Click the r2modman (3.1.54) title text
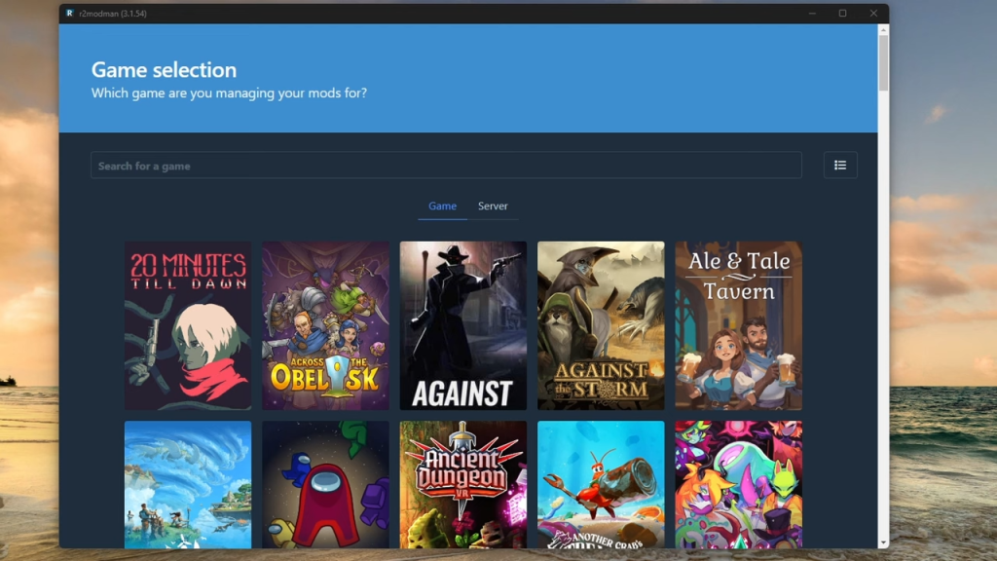This screenshot has height=561, width=997. [113, 14]
